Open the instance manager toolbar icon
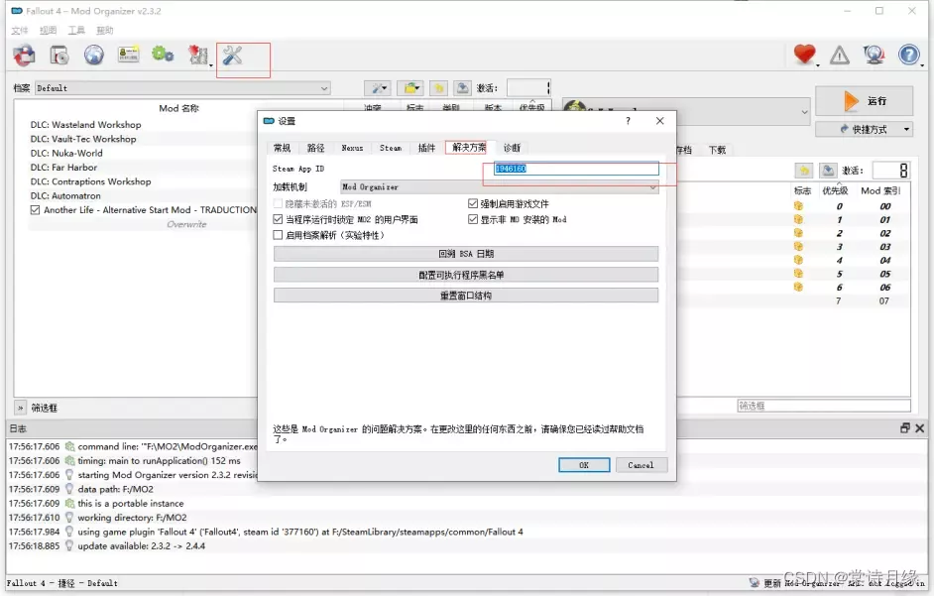Image resolution: width=934 pixels, height=596 pixels. point(24,56)
